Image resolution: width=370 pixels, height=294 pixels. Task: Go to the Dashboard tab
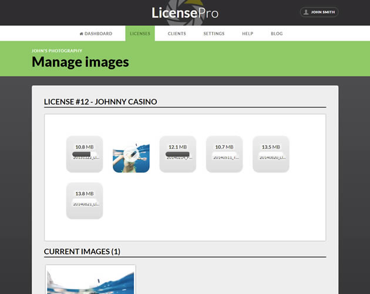(x=96, y=34)
